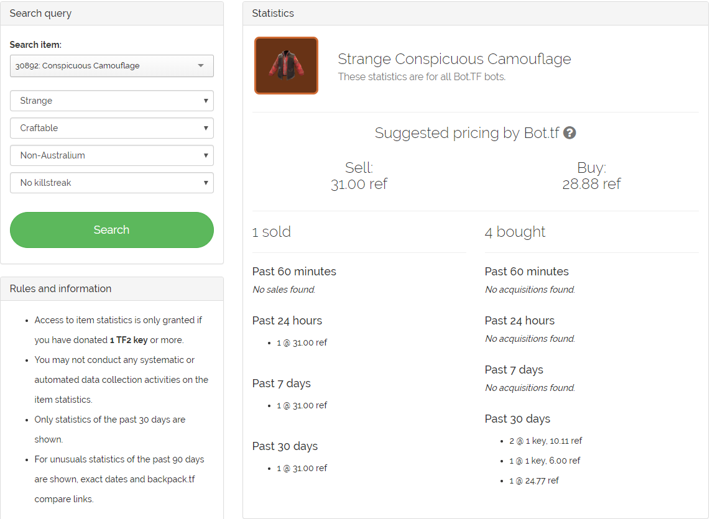
Task: Click the Suggested pricing by Bot.tf heading
Action: click(467, 133)
